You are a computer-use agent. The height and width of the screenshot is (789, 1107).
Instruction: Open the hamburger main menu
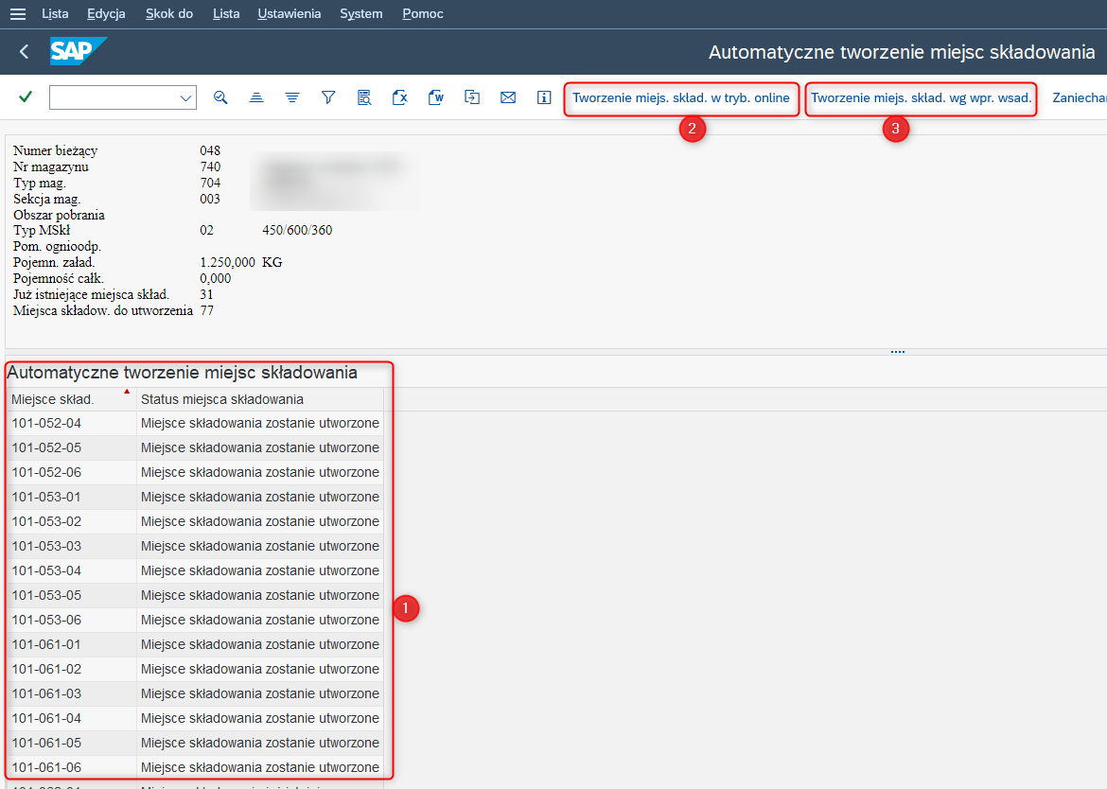(17, 14)
